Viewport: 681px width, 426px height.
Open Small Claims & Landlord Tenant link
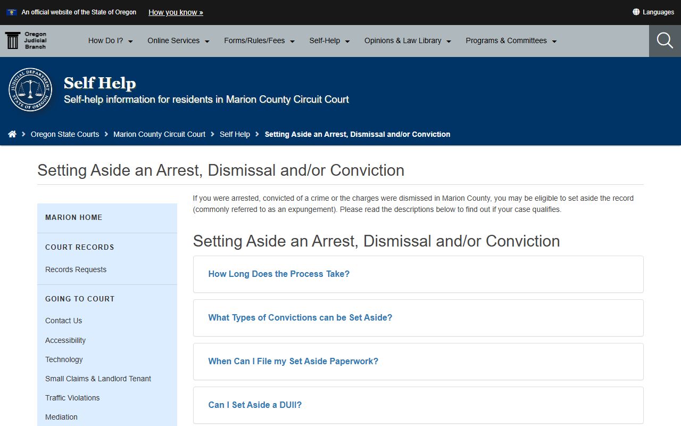click(98, 379)
